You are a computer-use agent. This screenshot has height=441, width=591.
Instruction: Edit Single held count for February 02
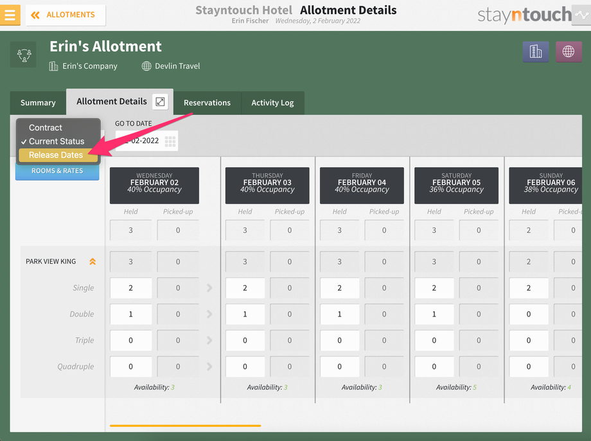(x=131, y=288)
